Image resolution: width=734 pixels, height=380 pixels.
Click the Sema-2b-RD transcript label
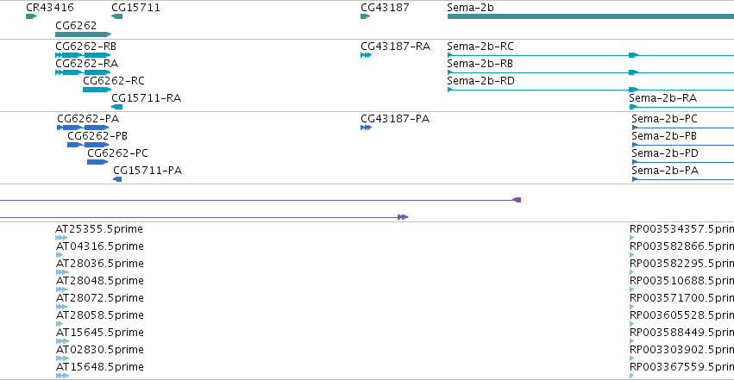[x=480, y=81]
